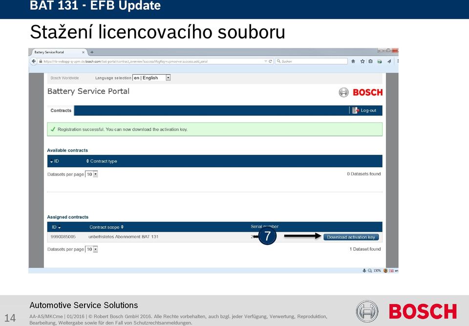Close the Battery Service Portal tab

(83, 52)
